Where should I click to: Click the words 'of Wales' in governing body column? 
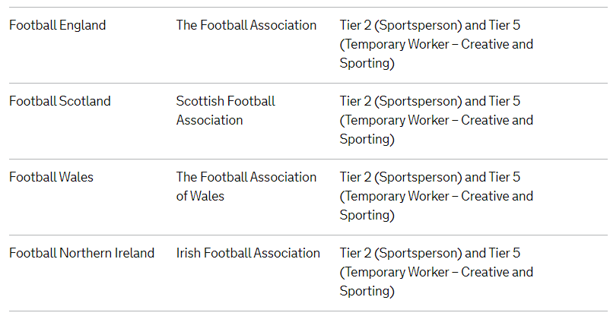pos(200,196)
